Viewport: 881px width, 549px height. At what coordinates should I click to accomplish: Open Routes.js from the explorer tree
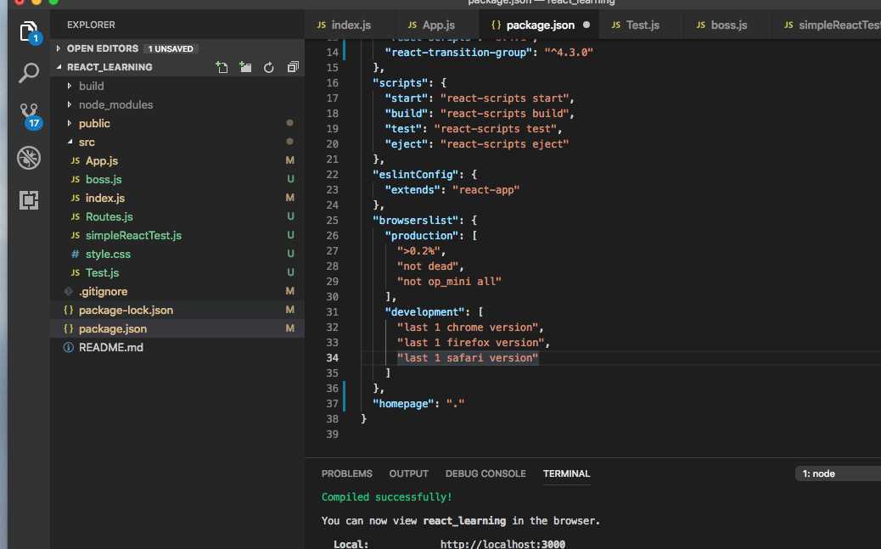pos(109,216)
